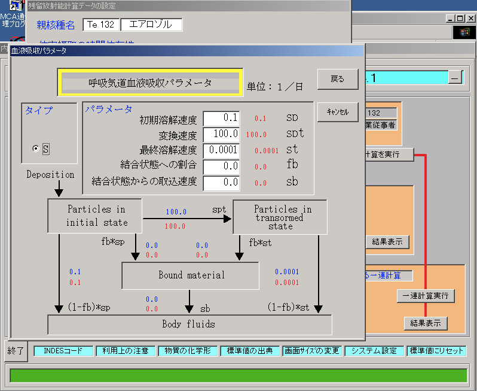Run 一連計算実行
The height and width of the screenshot is (391, 477).
pos(425,296)
